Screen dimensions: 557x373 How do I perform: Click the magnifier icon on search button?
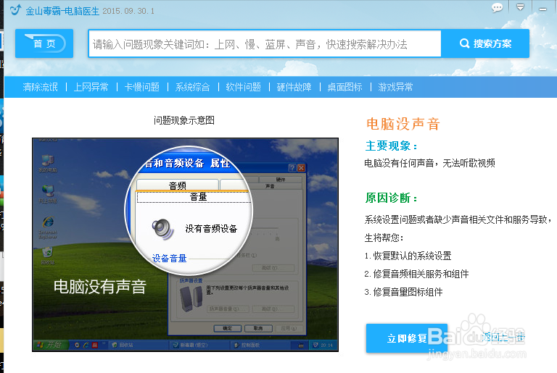pos(465,43)
